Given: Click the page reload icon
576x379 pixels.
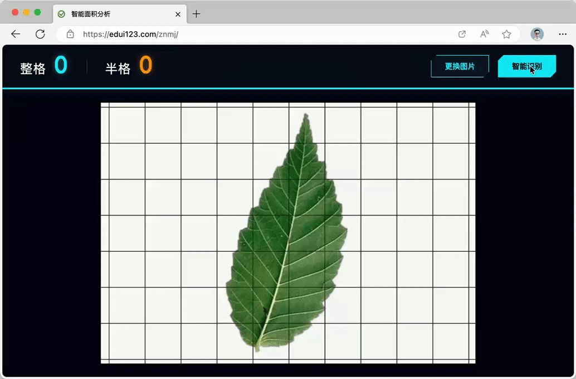Looking at the screenshot, I should (40, 33).
